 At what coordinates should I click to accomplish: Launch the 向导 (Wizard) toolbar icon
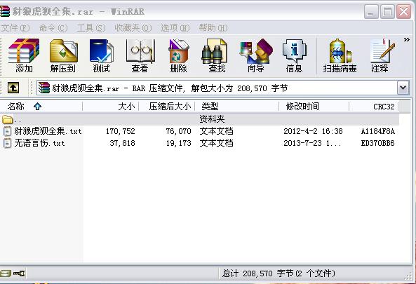256,55
